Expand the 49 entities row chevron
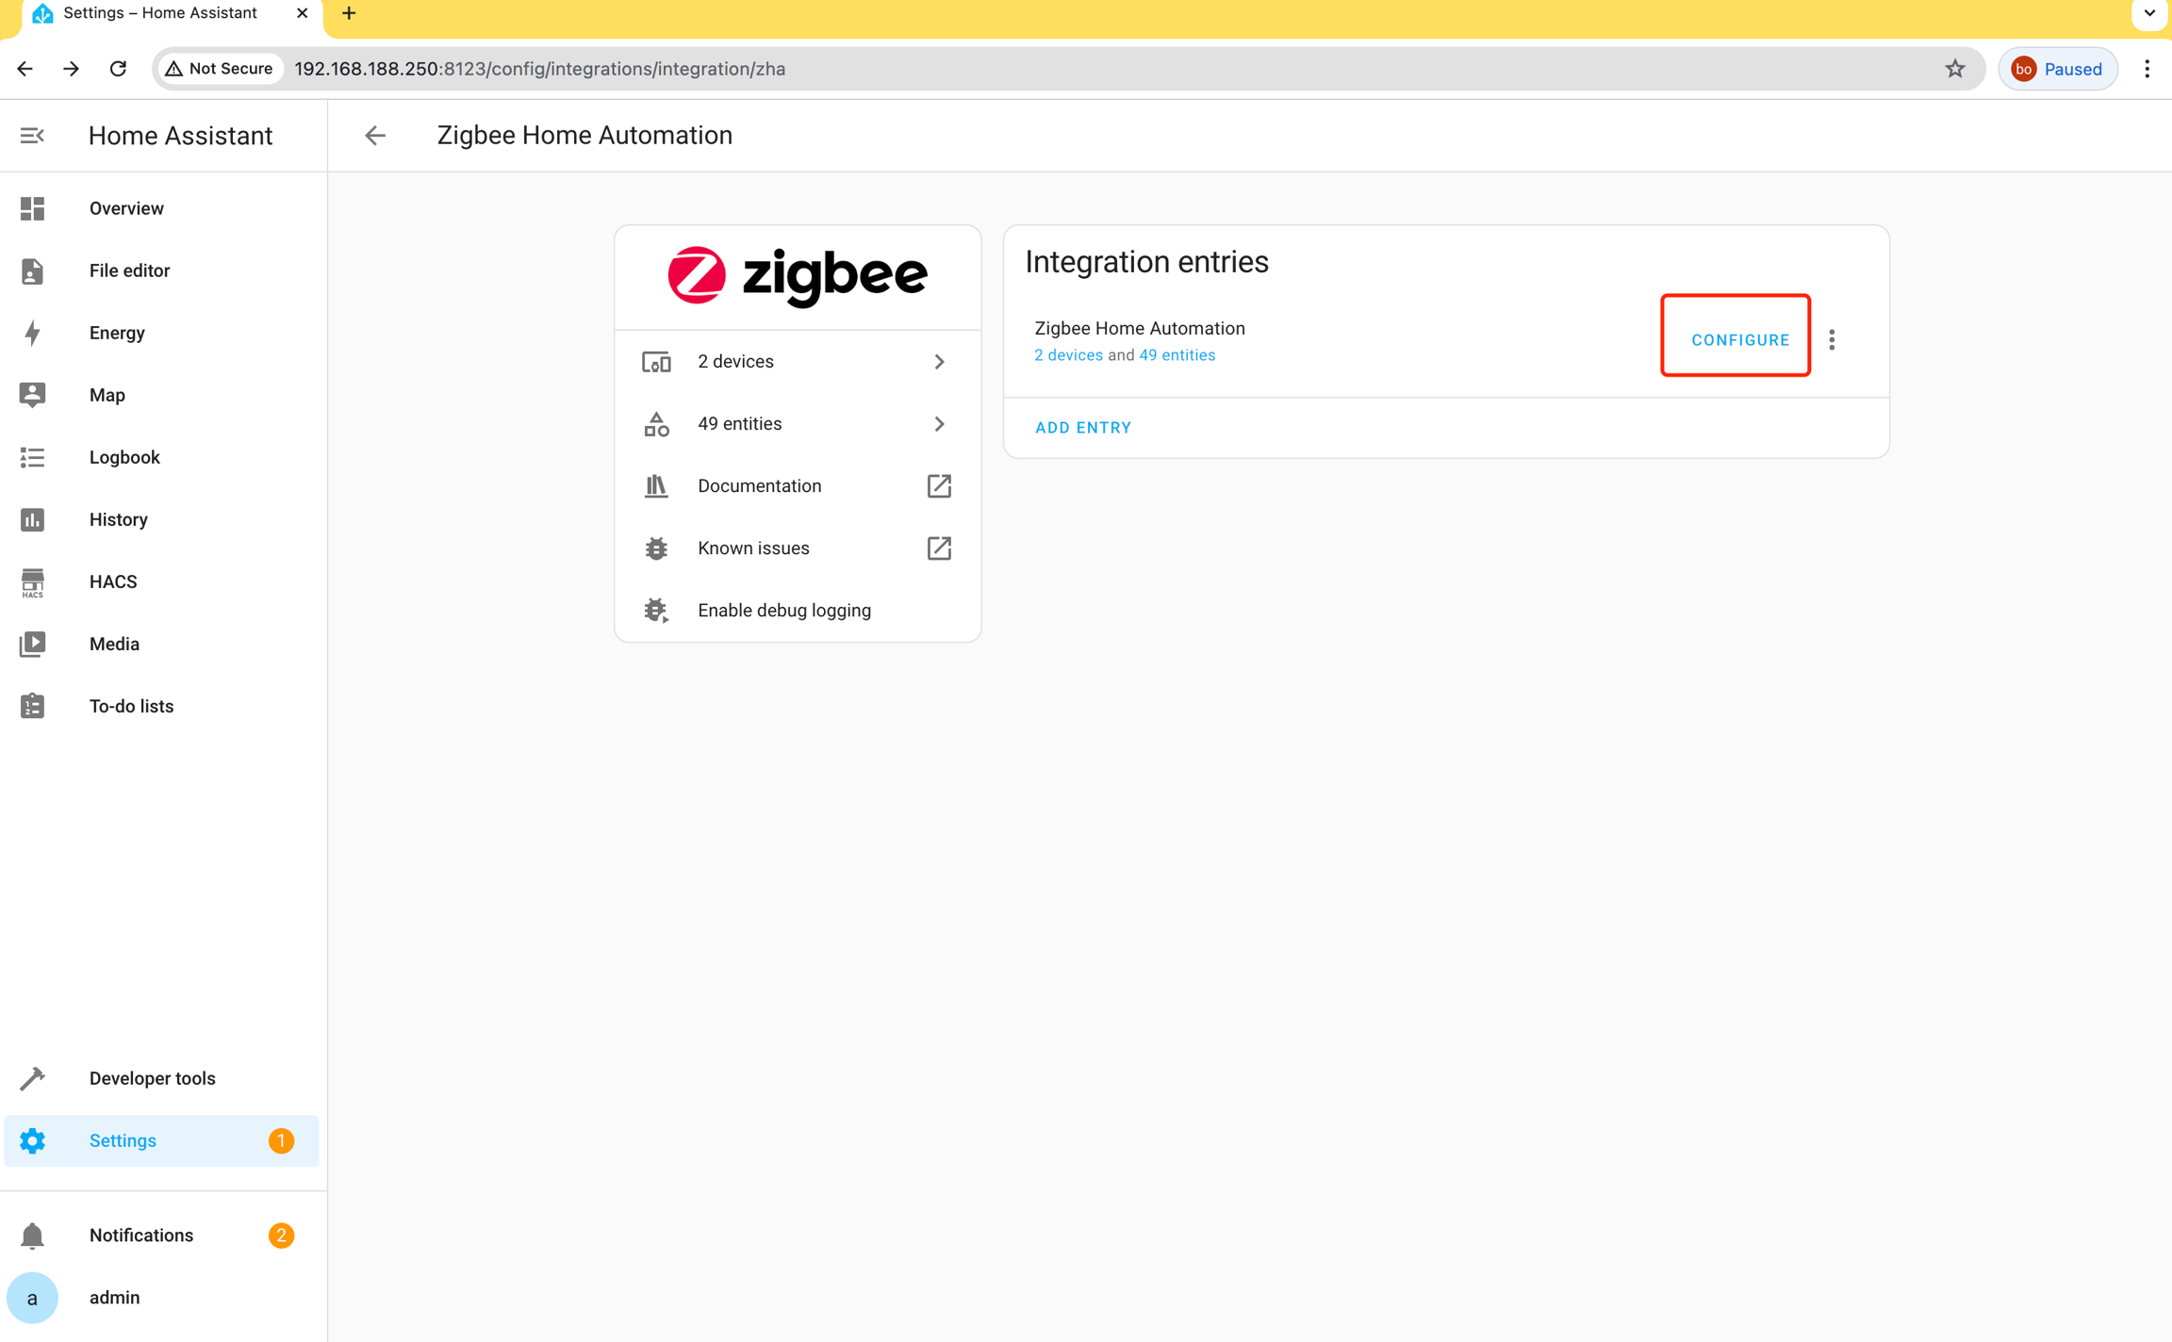2172x1342 pixels. click(x=939, y=424)
